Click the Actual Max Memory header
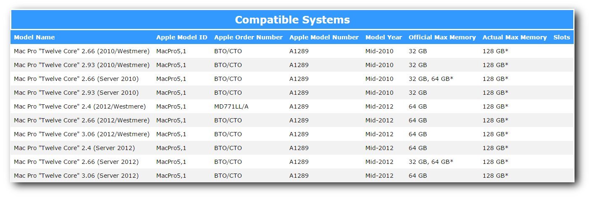 pos(514,37)
